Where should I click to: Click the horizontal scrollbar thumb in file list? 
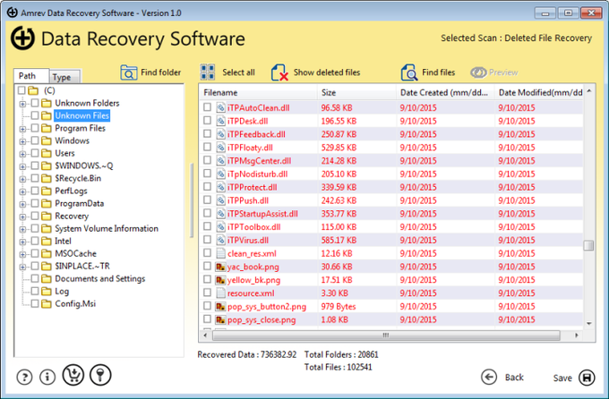(386, 335)
